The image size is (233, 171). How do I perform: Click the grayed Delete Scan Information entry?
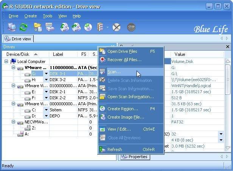(x=131, y=80)
